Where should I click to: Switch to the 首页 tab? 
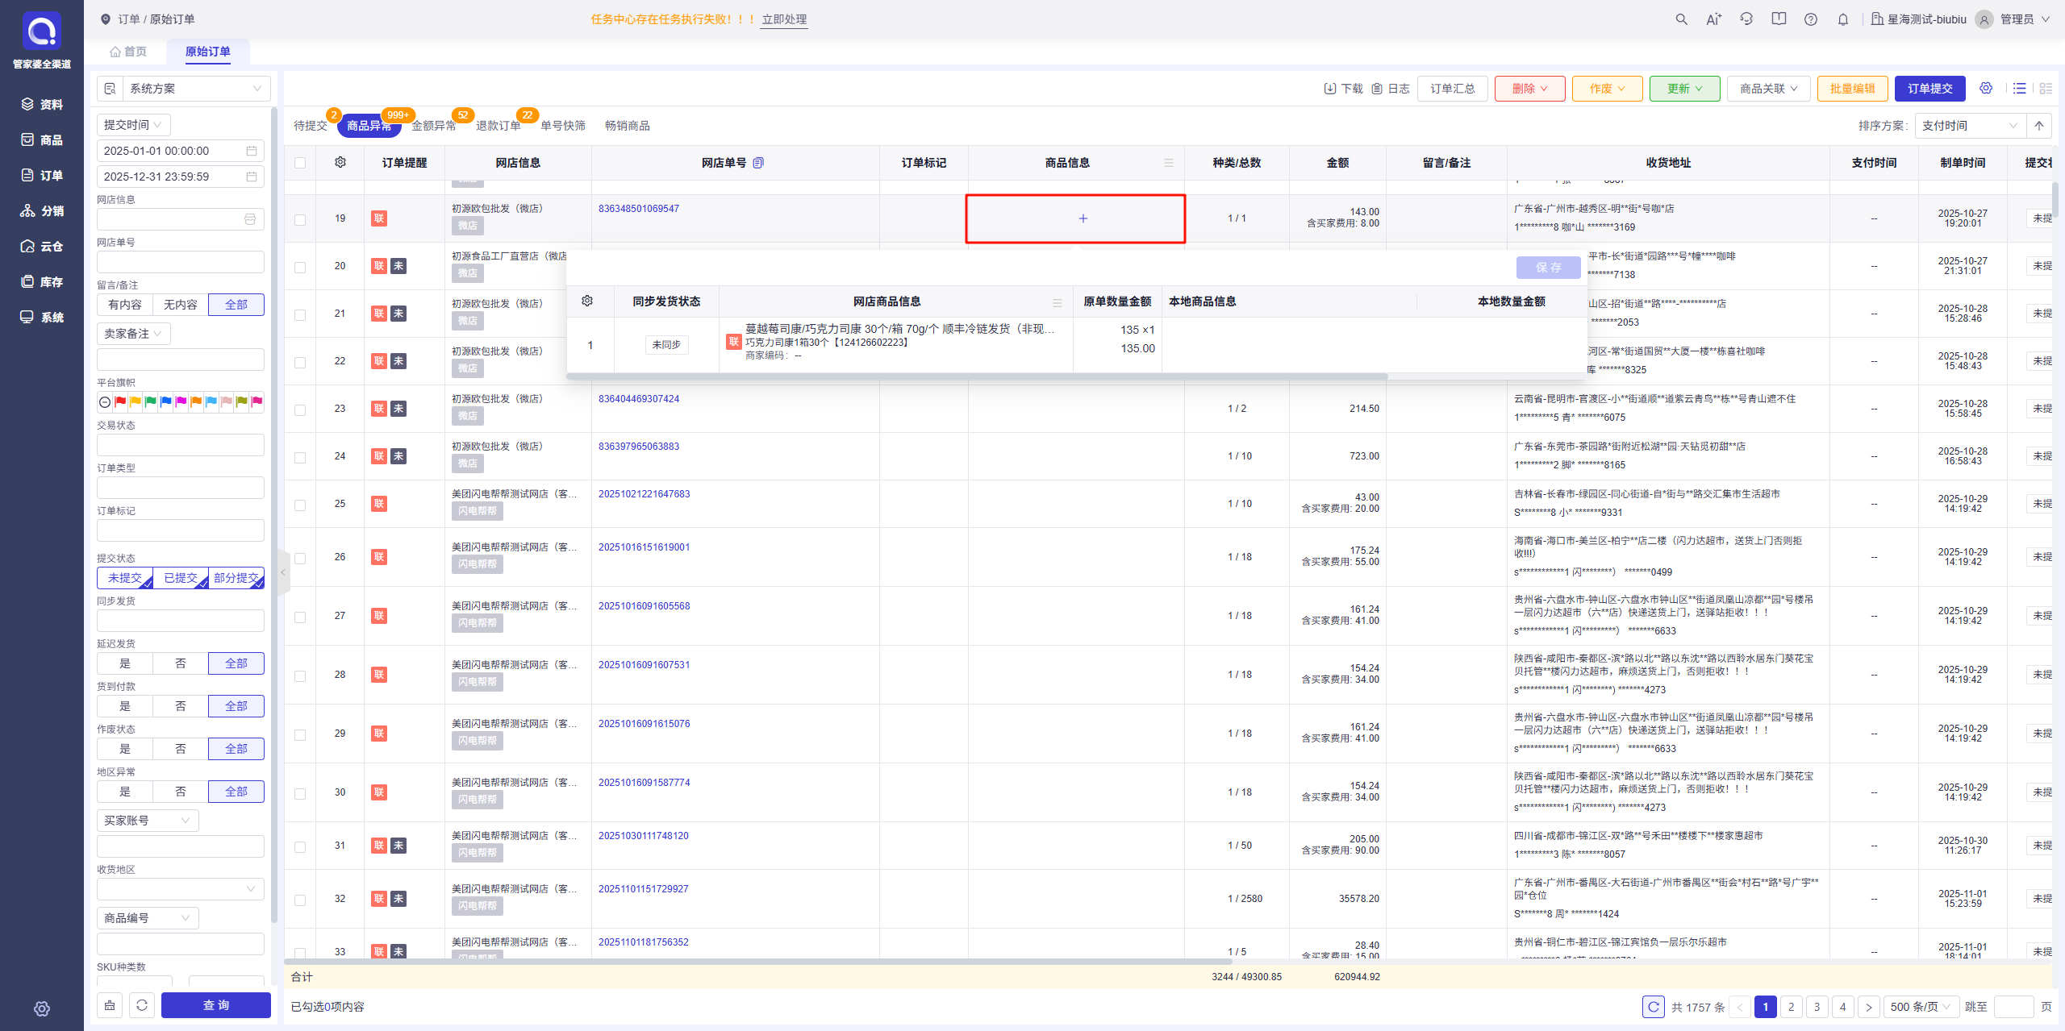128,52
